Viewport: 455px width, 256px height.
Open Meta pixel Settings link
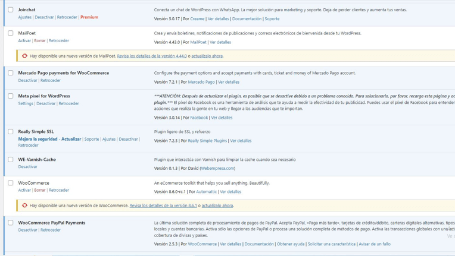26,103
